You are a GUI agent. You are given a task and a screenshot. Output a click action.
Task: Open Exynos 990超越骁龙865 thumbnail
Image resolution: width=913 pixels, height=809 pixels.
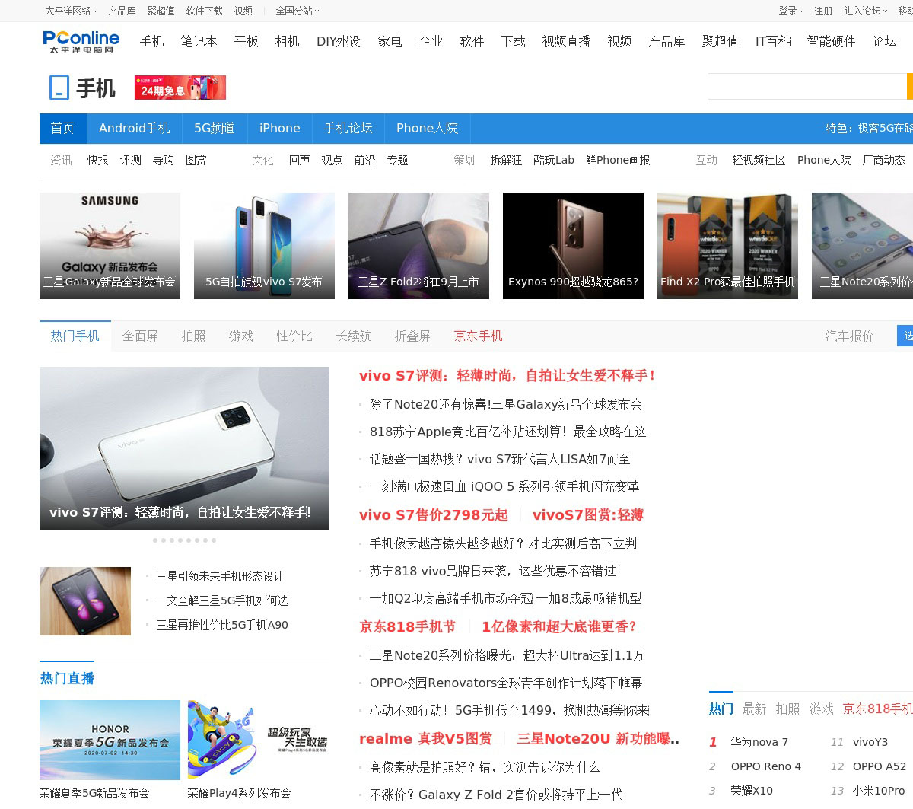(573, 246)
